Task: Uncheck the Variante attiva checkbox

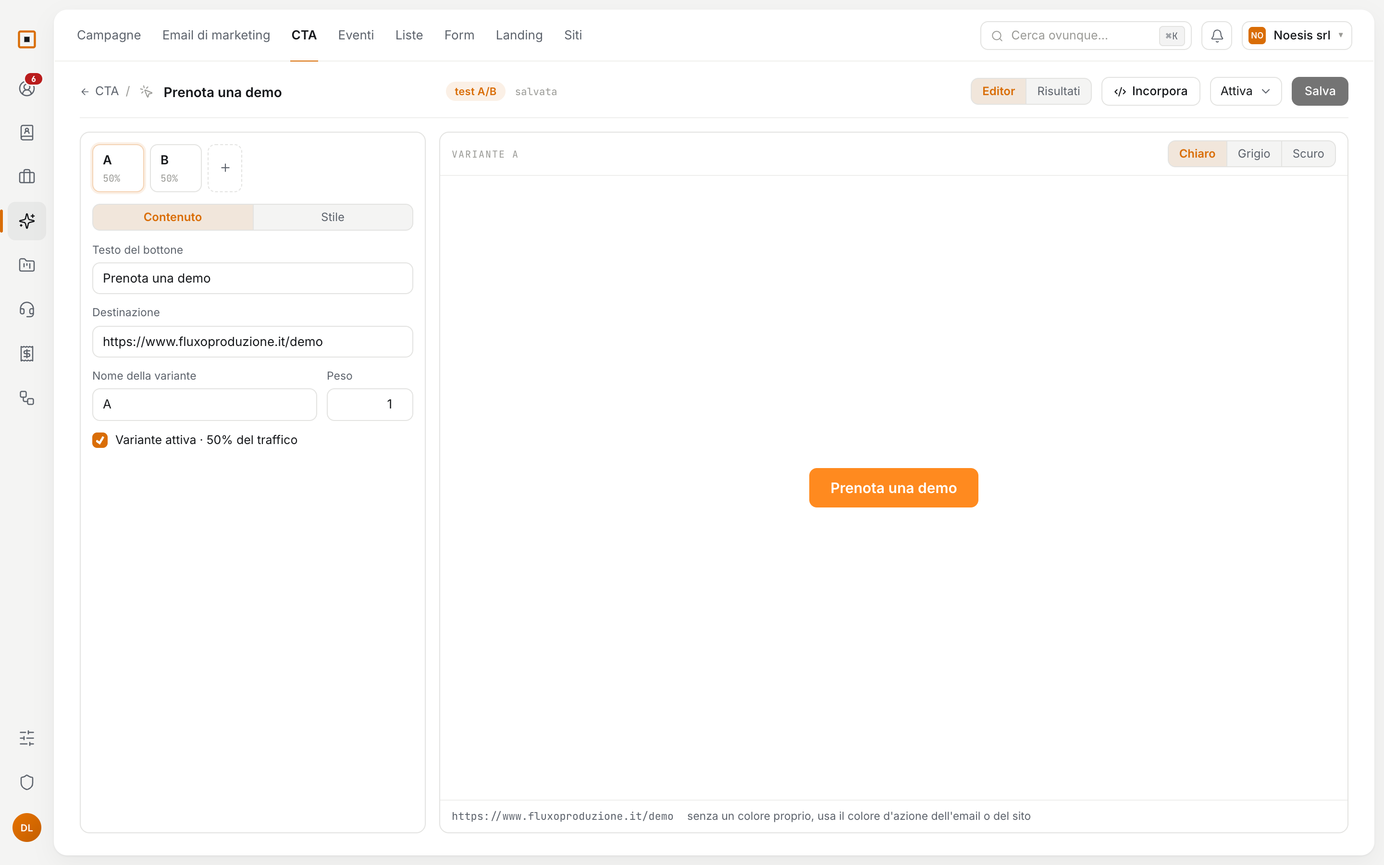Action: 100,440
